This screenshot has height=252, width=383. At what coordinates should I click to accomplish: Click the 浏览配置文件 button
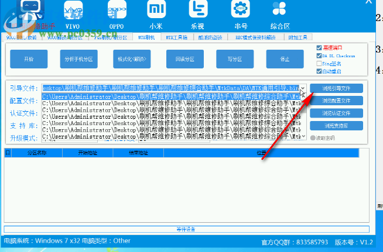(x=336, y=101)
